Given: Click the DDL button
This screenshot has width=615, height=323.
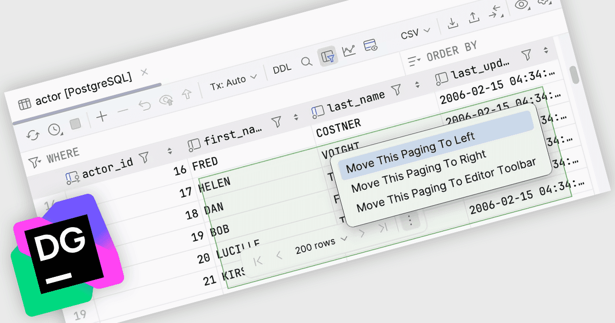Looking at the screenshot, I should click(282, 69).
